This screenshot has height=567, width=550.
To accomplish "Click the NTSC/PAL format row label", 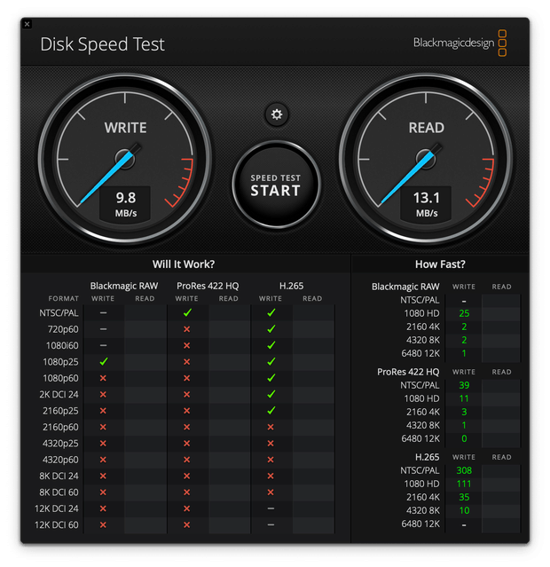I will 59,313.
